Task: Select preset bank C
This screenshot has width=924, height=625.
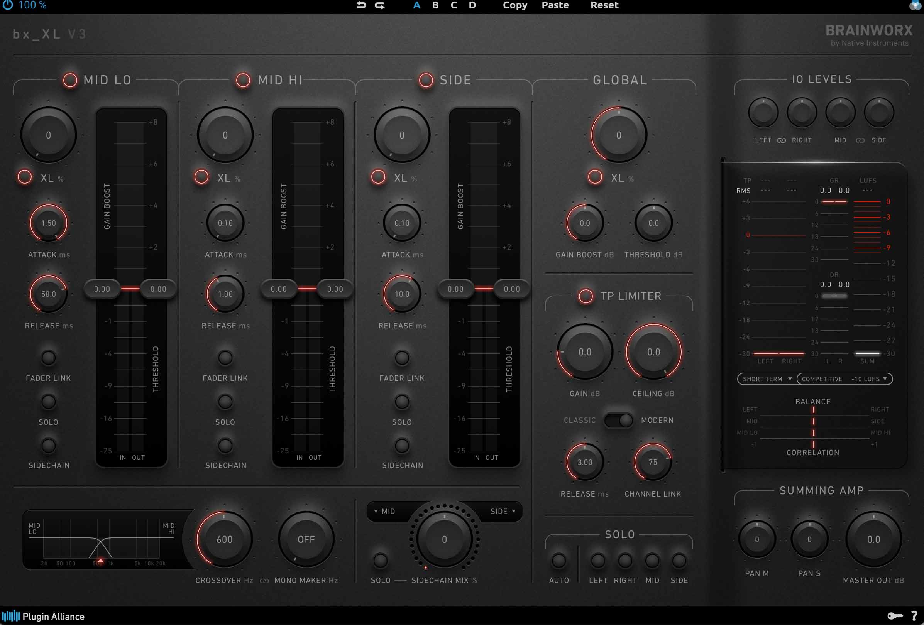Action: tap(454, 5)
